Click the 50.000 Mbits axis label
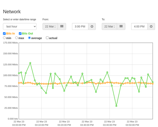Image resolution: width=158 pixels, height=127 pixels. (11, 97)
